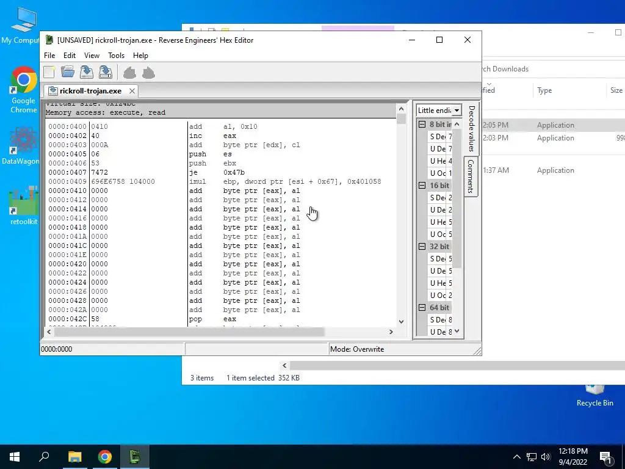Click the second greyed cloud toolbar icon
The height and width of the screenshot is (469, 625).
(x=148, y=73)
